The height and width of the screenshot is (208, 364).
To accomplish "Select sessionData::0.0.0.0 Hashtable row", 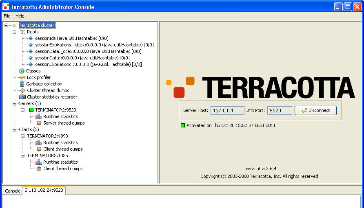I will (82, 58).
